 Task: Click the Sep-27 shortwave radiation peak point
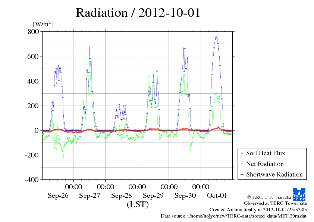(89, 47)
